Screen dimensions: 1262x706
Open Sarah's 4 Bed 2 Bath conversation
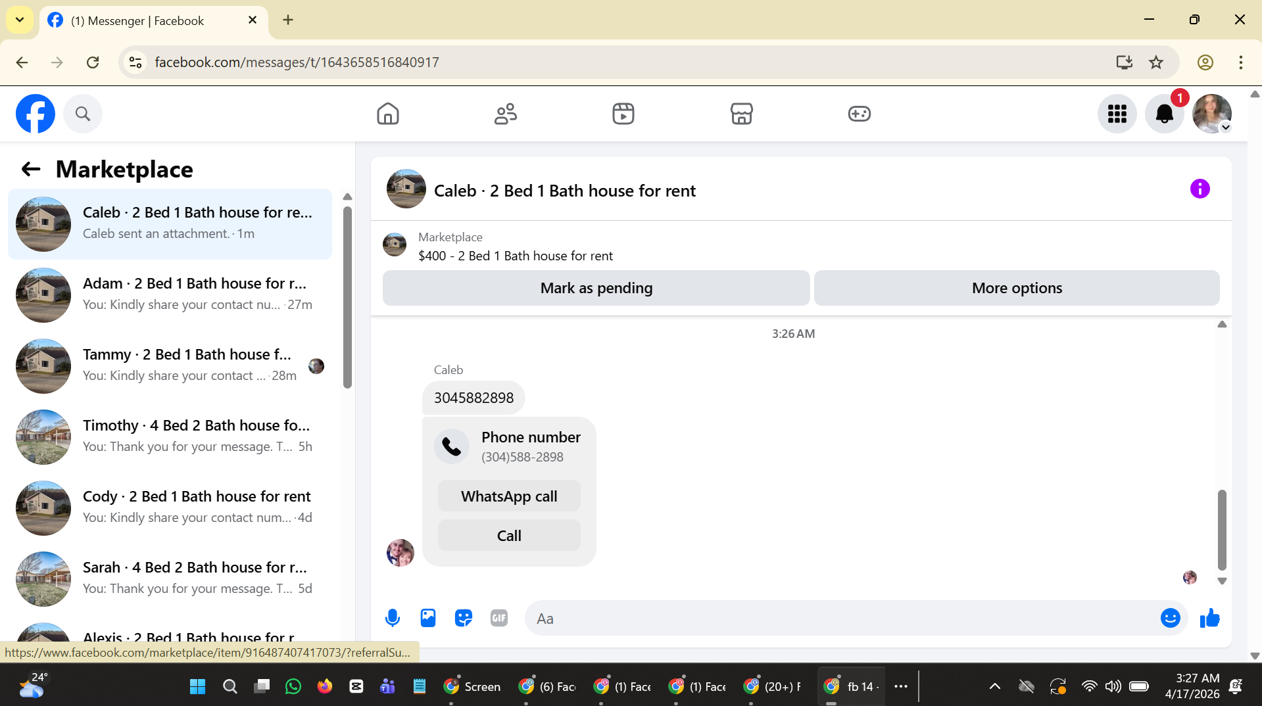coord(170,579)
